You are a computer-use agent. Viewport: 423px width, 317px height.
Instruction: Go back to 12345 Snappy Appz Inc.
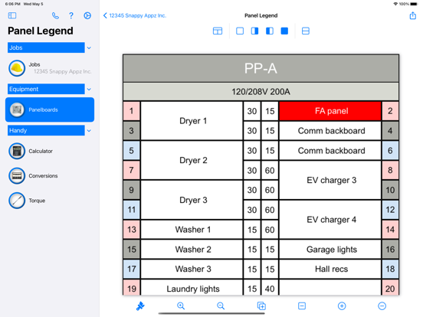135,15
